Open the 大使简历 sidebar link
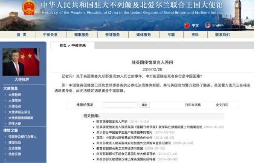Screen dimensions: 255x163 (x=14, y=101)
